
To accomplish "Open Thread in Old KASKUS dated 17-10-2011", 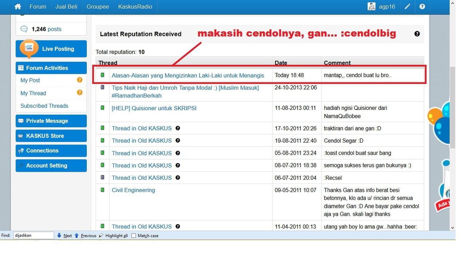I will [x=142, y=128].
